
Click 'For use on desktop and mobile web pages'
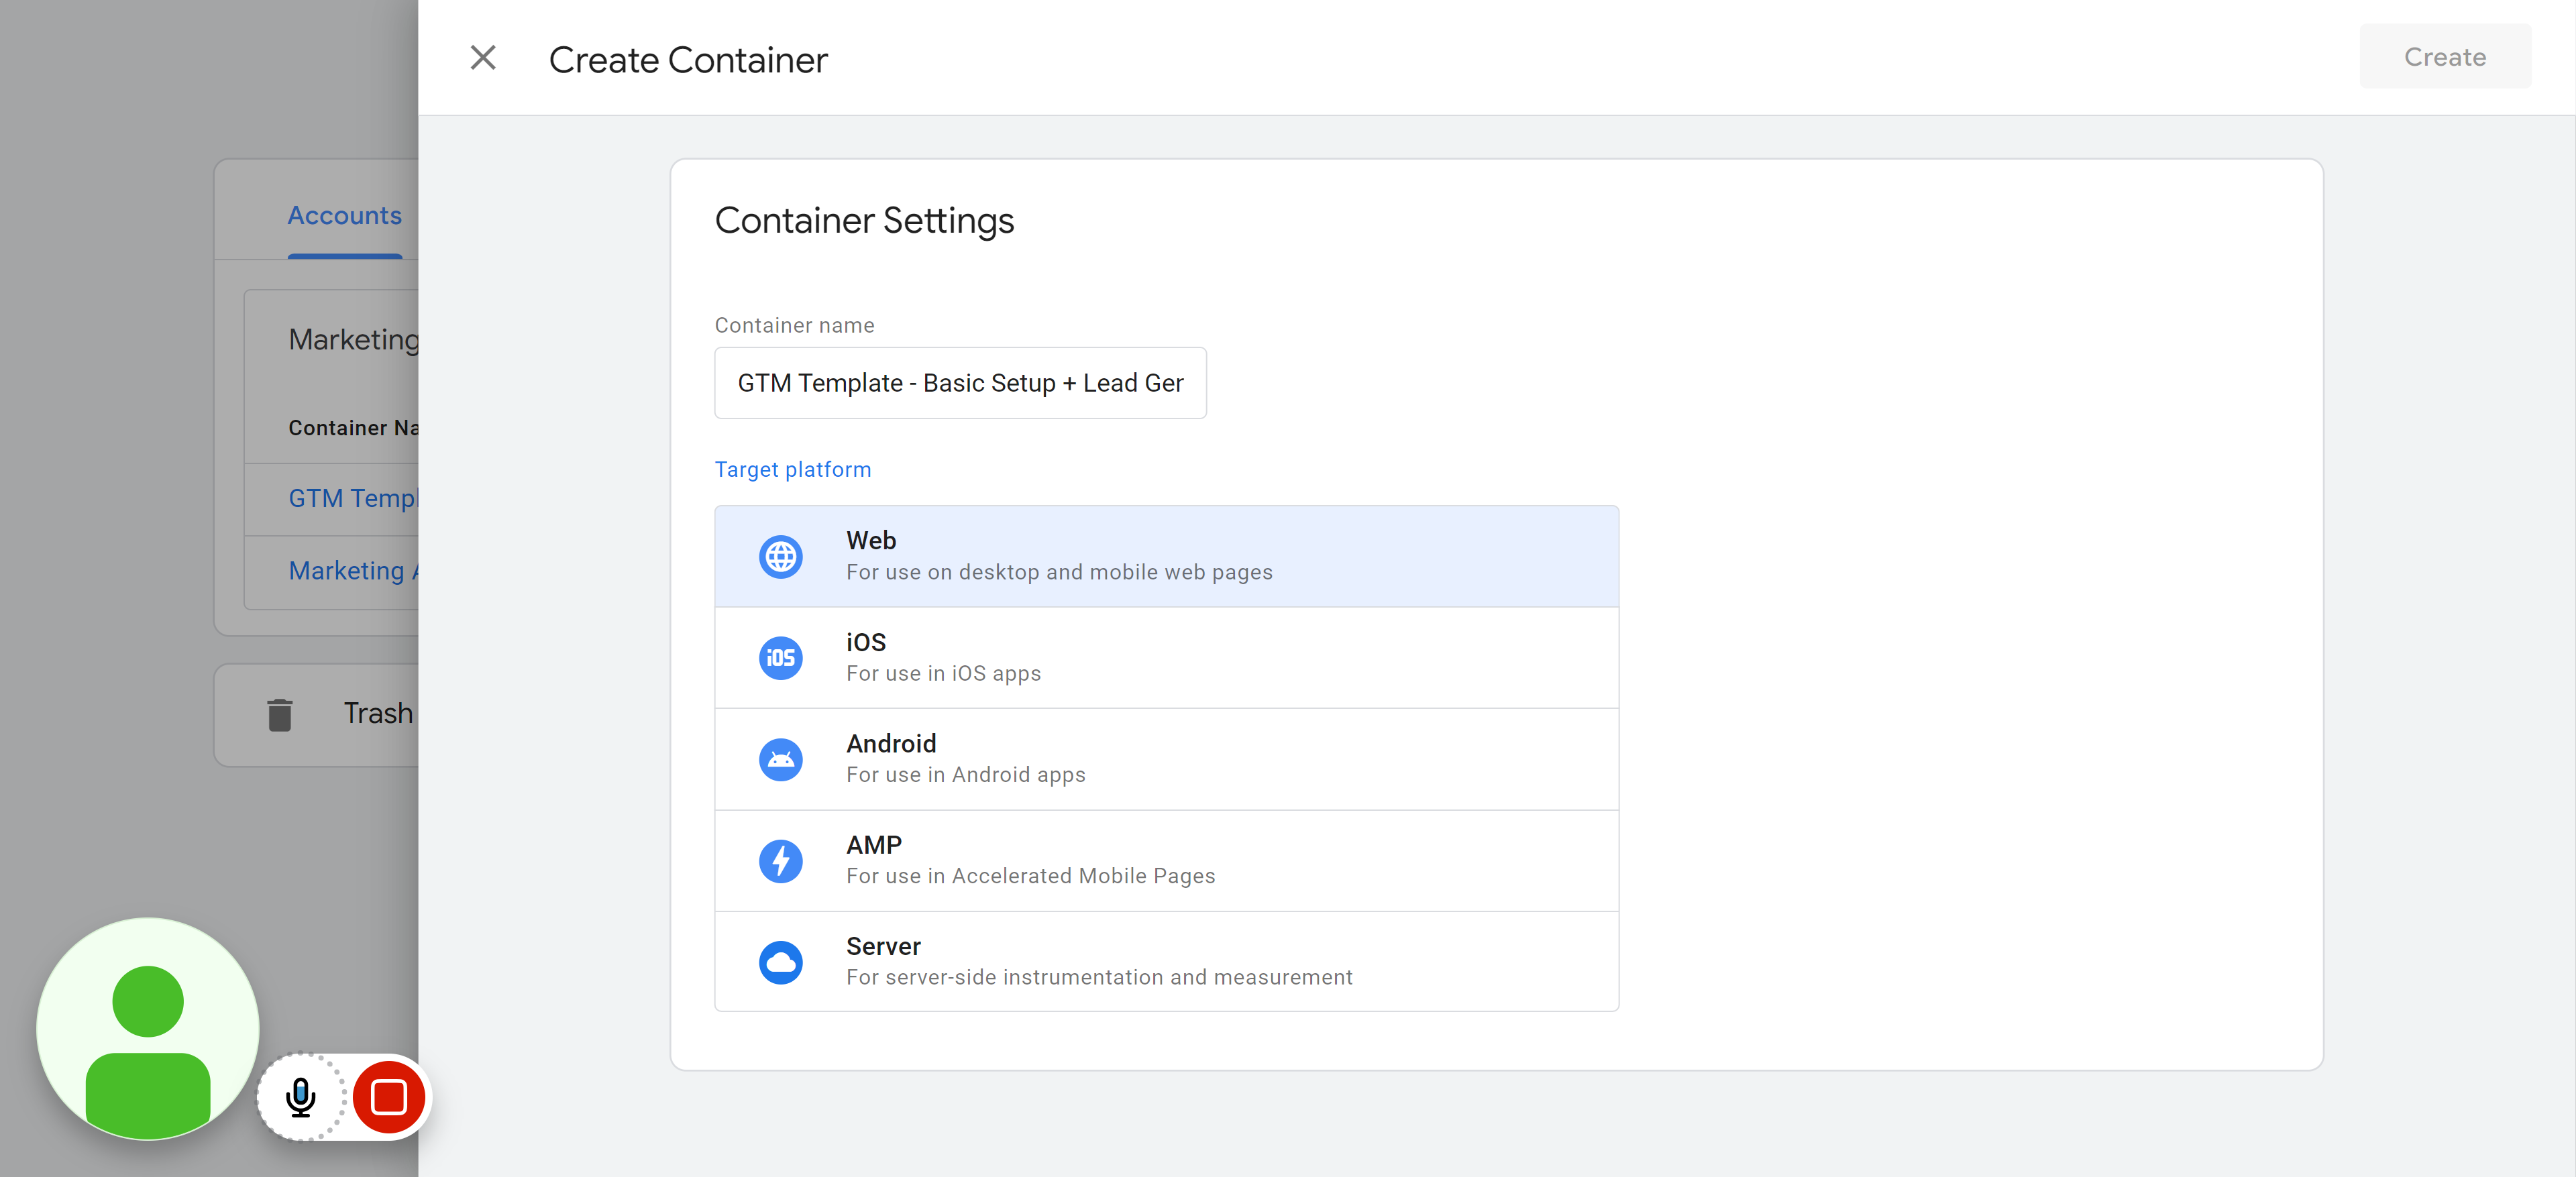(1059, 572)
